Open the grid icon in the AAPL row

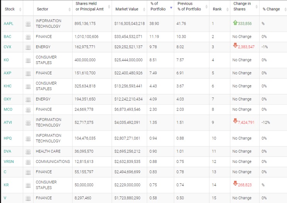coord(28,24)
